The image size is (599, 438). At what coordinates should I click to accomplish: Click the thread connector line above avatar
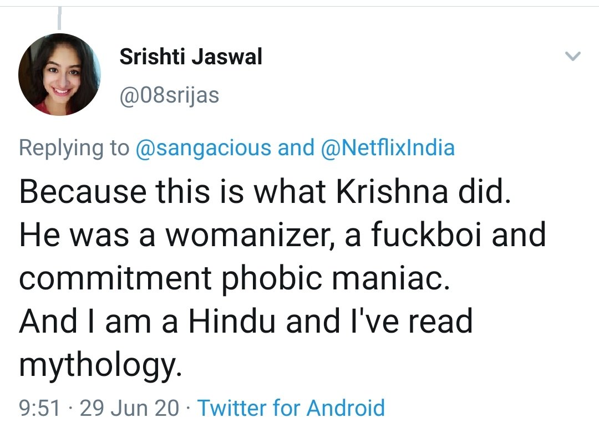click(x=59, y=18)
